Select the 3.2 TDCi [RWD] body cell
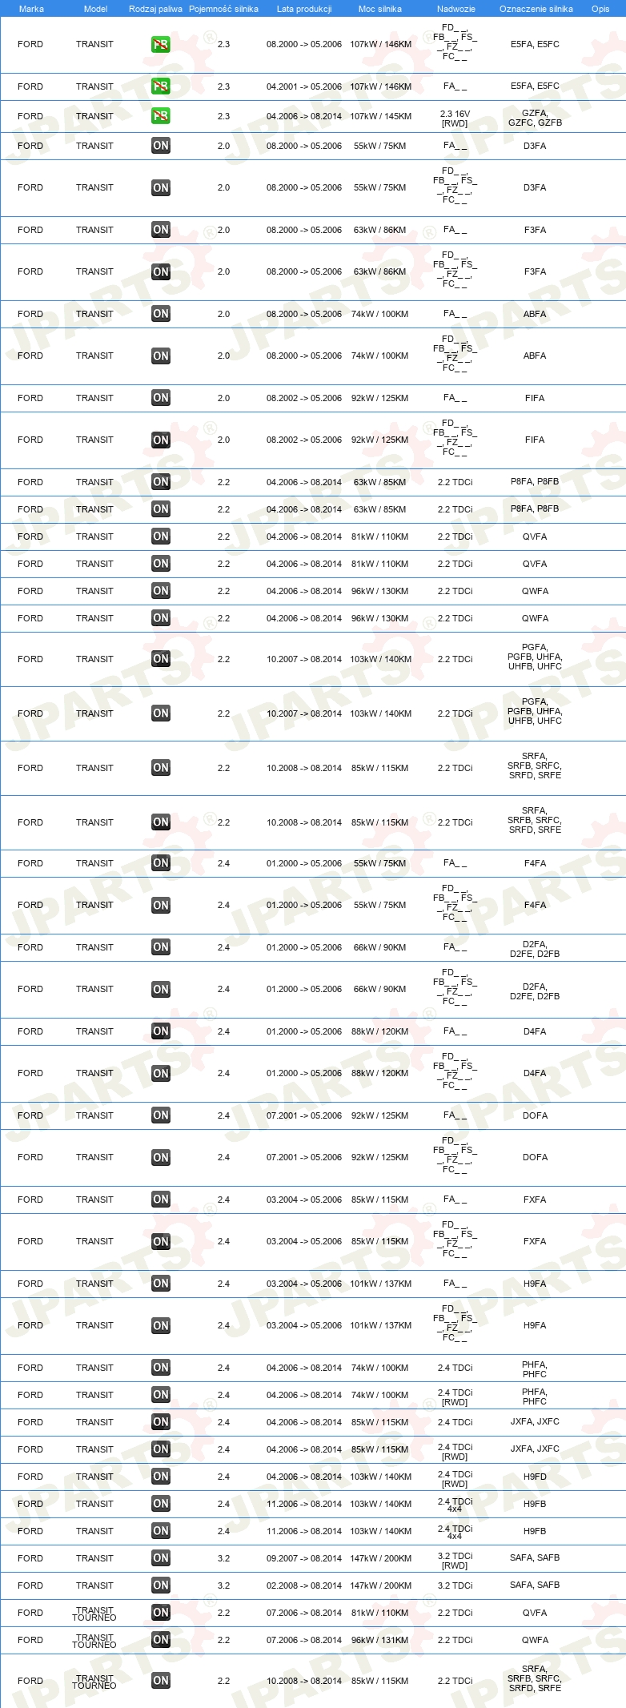Viewport: 626px width, 1708px height. point(455,1561)
